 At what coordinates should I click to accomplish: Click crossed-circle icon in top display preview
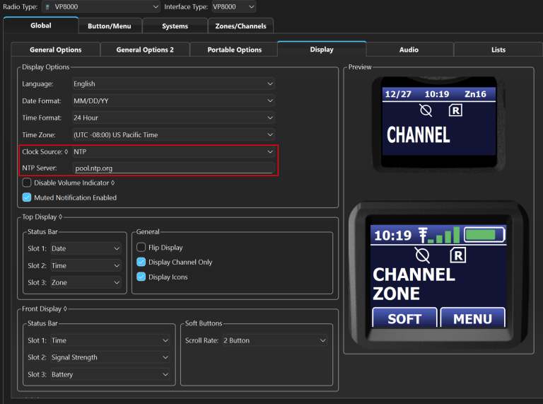tap(425, 110)
